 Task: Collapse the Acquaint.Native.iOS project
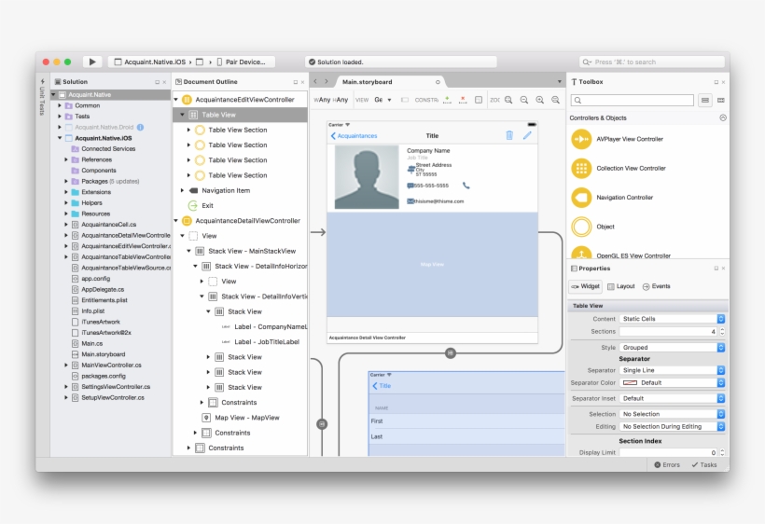point(60,138)
